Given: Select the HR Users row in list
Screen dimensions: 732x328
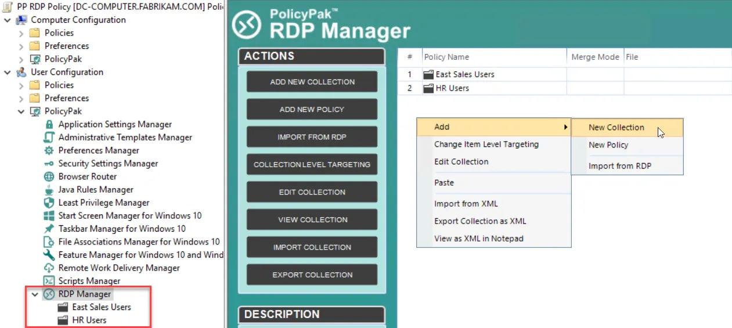Looking at the screenshot, I should coord(565,88).
